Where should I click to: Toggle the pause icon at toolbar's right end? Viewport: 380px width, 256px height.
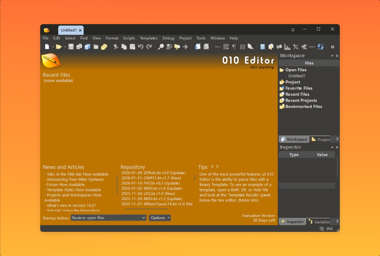pos(332,47)
